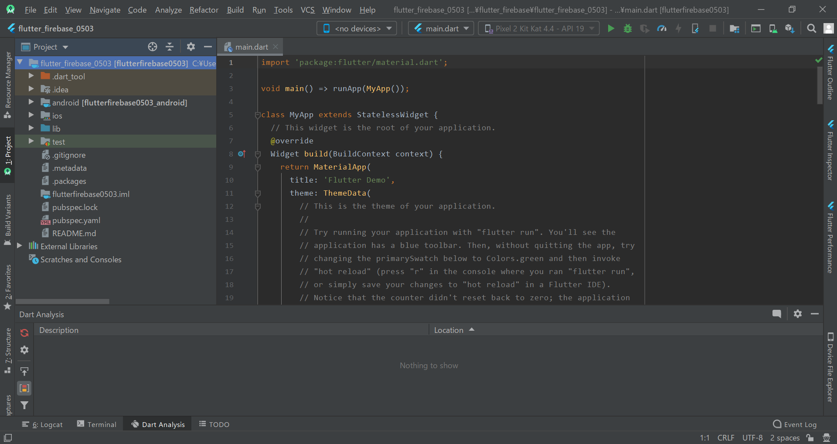Open the AVD Manager phone icon

772,28
